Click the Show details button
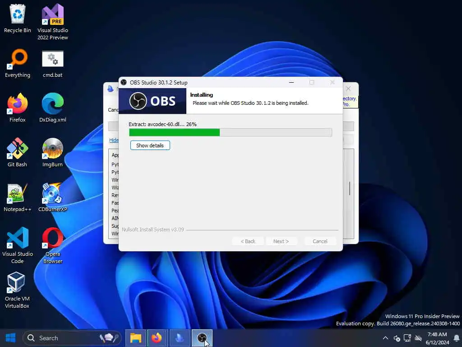Viewport: 462px width, 347px height. pos(150,145)
